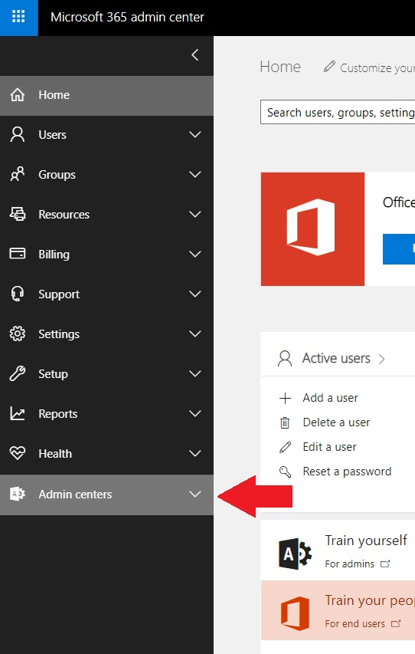Select Home in the navigation menu
Screen dimensions: 415x654
click(106, 95)
